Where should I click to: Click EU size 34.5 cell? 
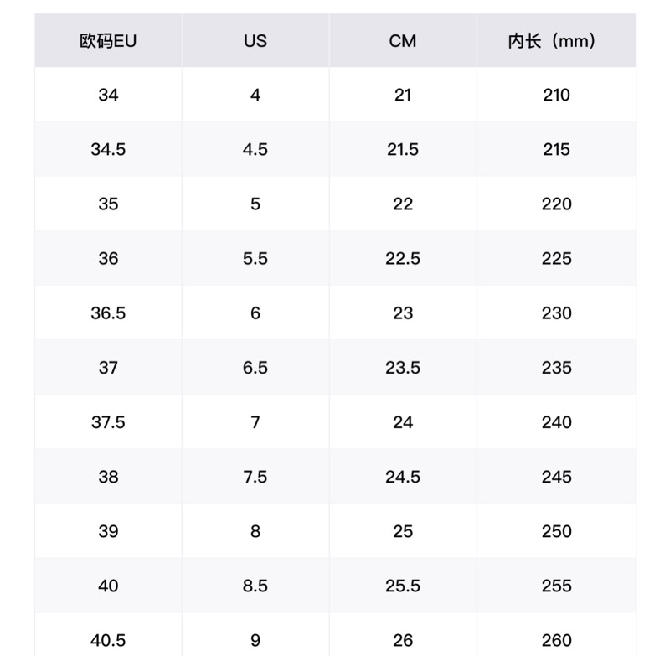click(x=108, y=149)
